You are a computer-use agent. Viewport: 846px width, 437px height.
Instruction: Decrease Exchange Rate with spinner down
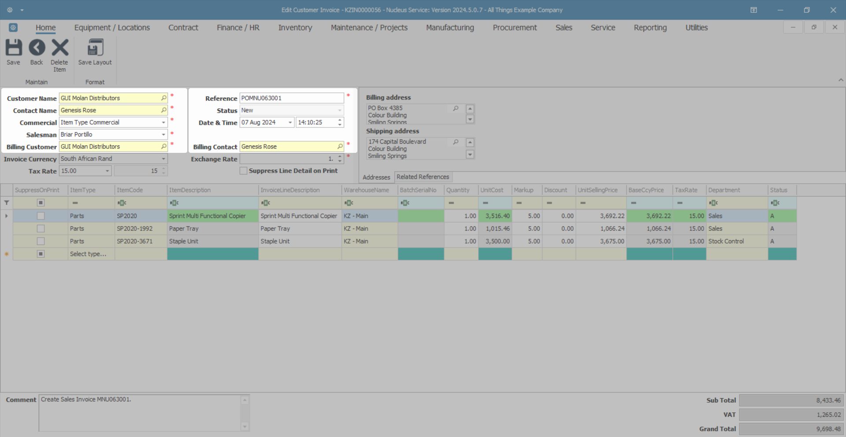tap(340, 161)
